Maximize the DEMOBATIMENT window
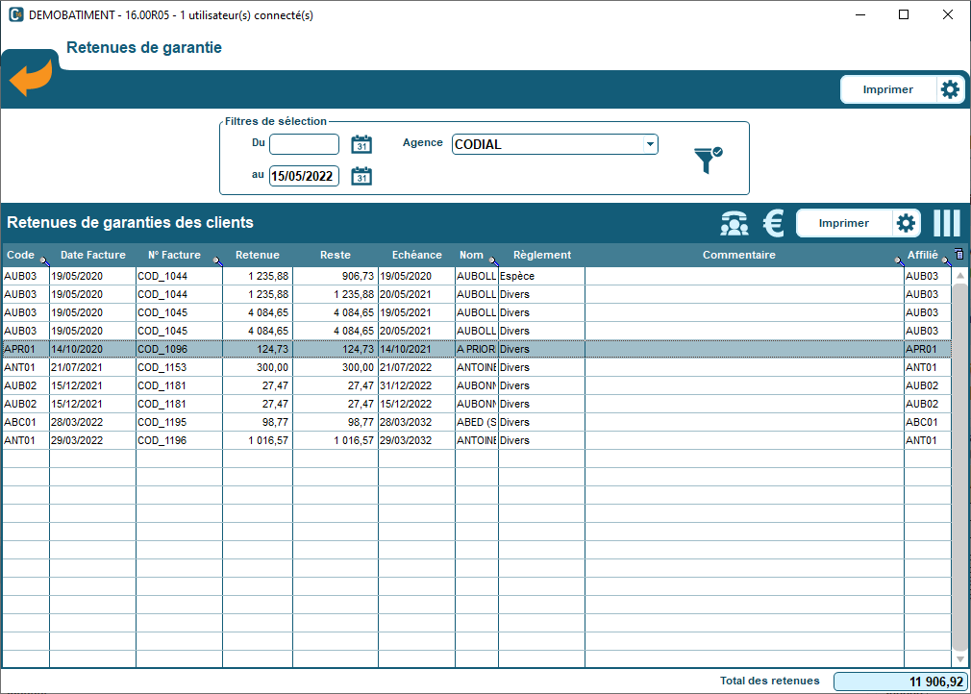Screen dimensions: 971x694 pos(904,14)
